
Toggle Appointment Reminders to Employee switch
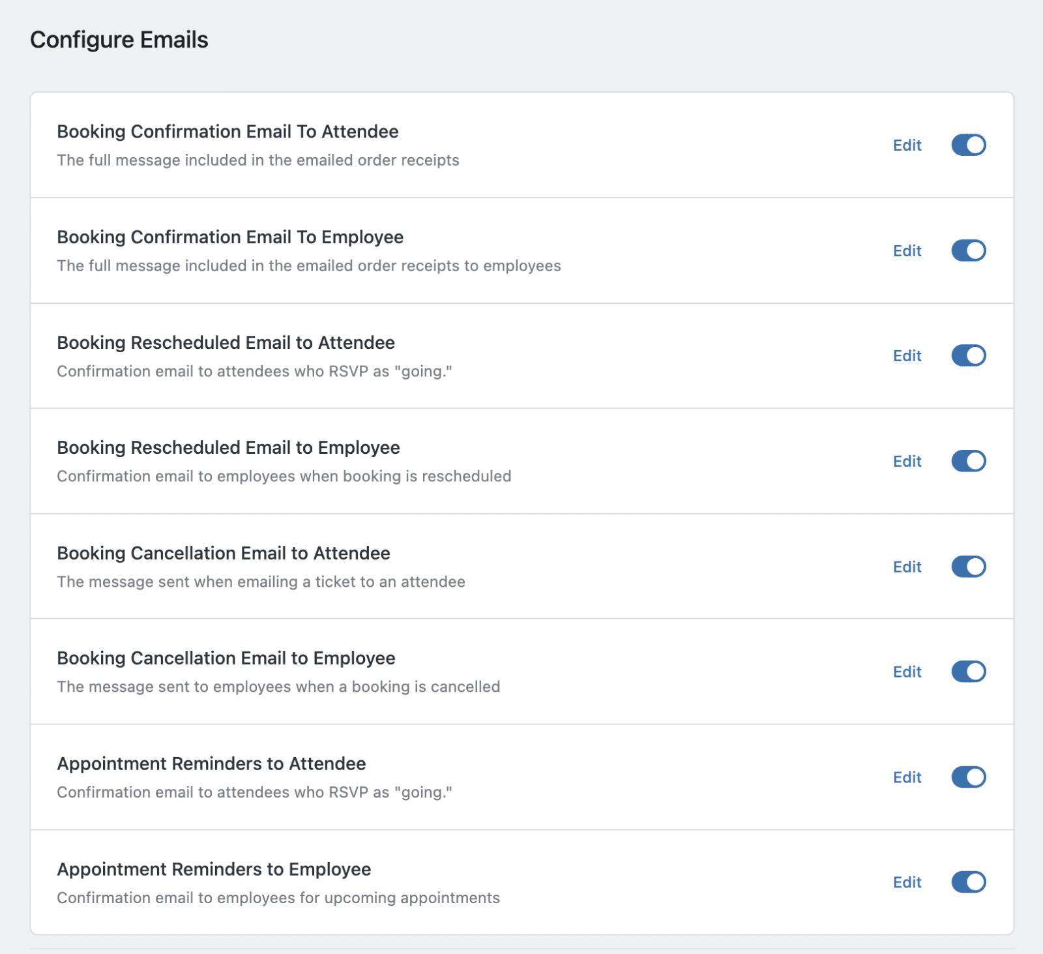point(968,882)
